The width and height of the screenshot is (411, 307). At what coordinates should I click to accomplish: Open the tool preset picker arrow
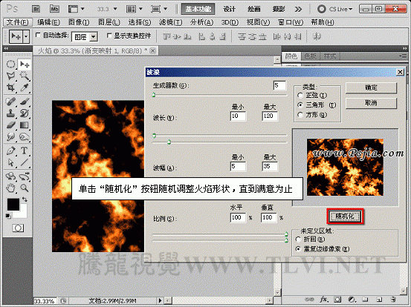26,36
